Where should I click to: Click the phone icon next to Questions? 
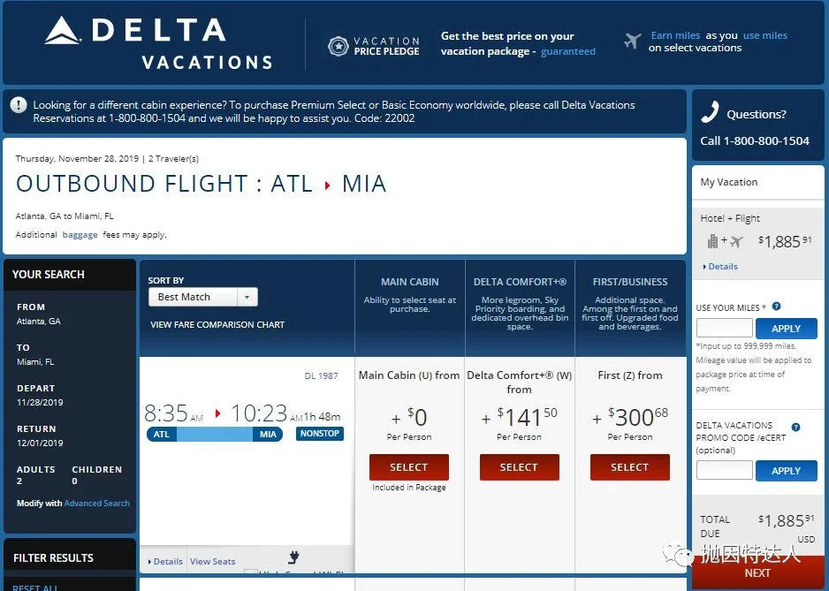pos(710,113)
